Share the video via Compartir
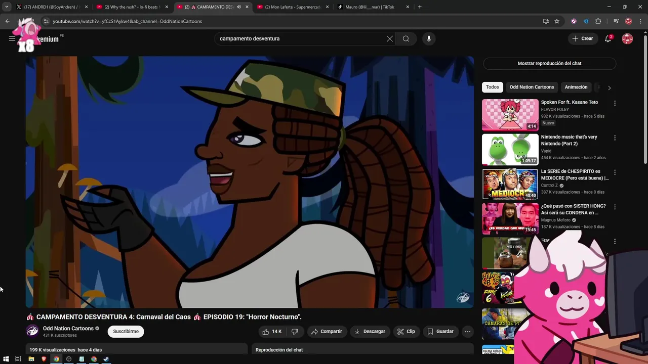Image resolution: width=648 pixels, height=364 pixels. pos(327,332)
